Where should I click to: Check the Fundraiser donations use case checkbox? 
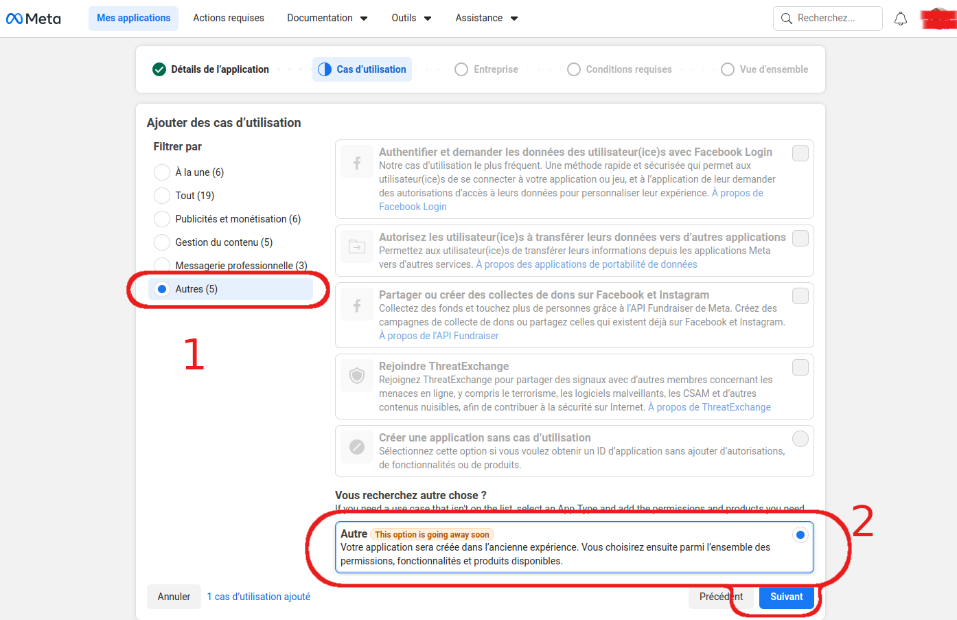(800, 296)
